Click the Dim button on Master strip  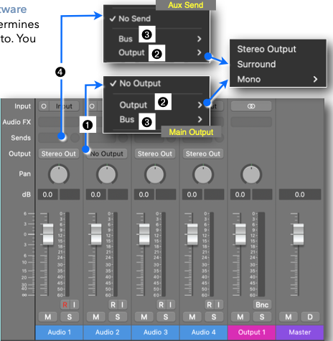pos(310,317)
